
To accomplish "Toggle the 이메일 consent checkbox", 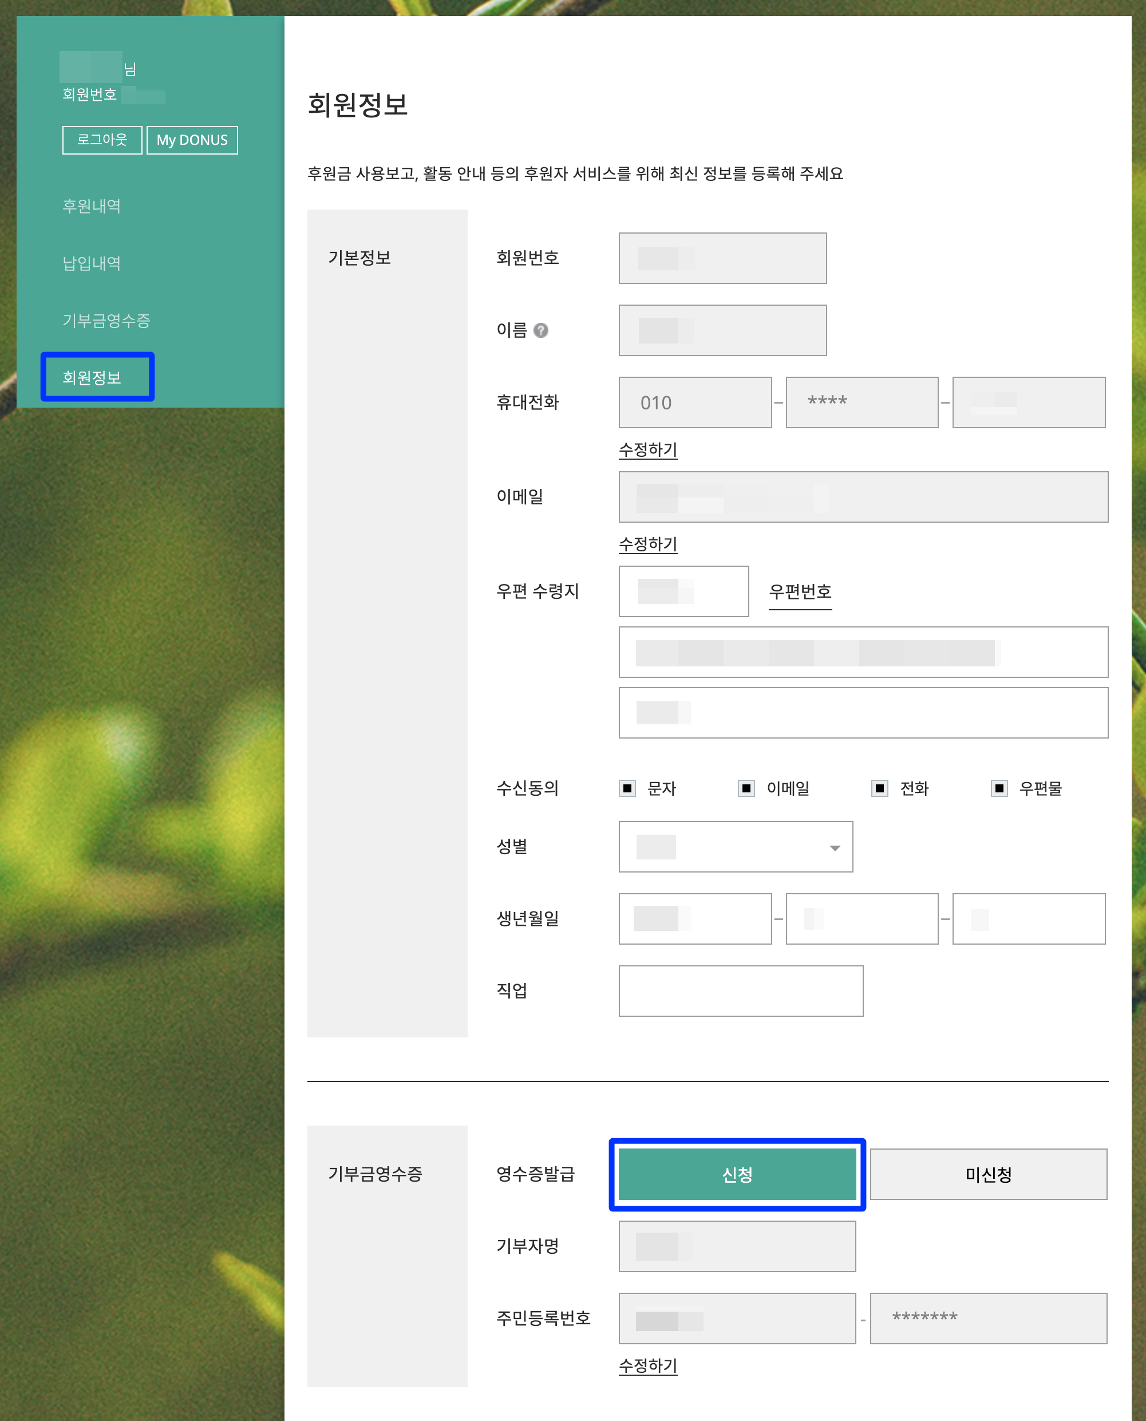I will pos(746,788).
